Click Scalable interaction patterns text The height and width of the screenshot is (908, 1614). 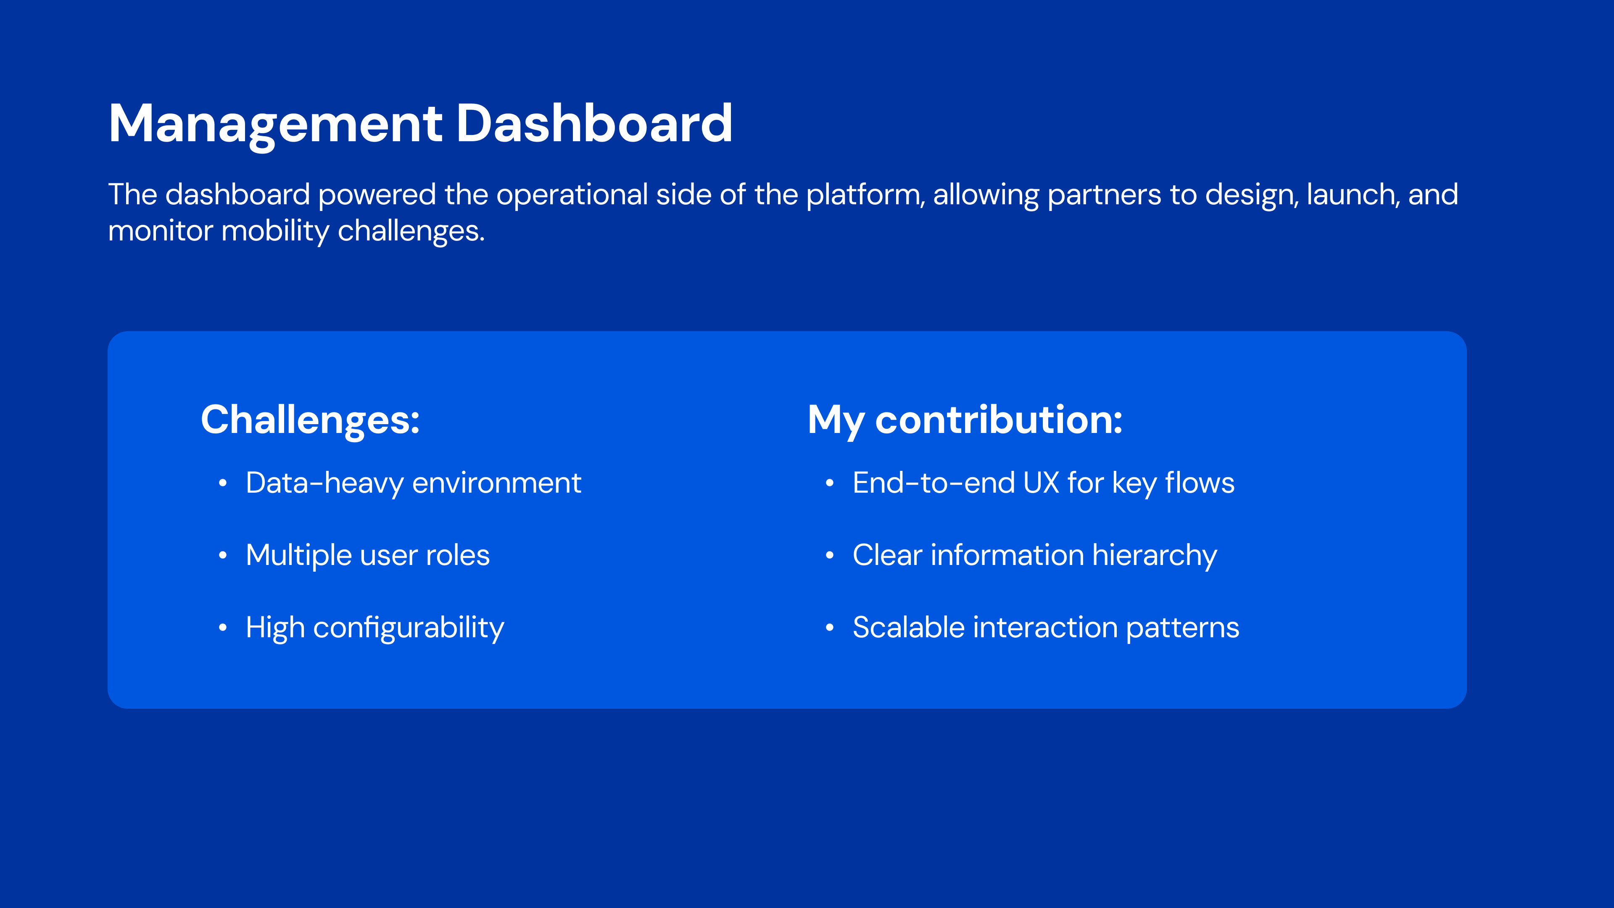click(x=1045, y=627)
